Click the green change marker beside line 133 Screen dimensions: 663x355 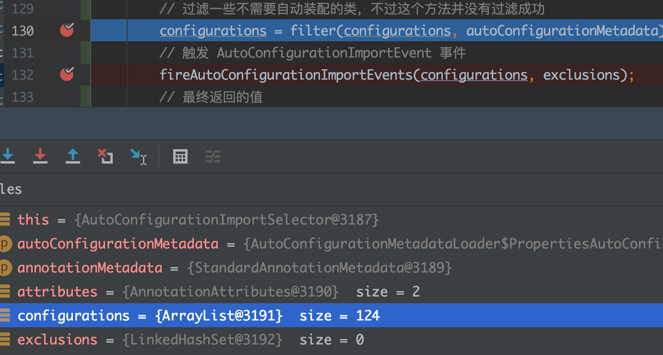tap(86, 96)
